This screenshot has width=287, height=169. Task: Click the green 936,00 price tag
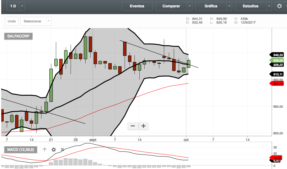point(277,60)
